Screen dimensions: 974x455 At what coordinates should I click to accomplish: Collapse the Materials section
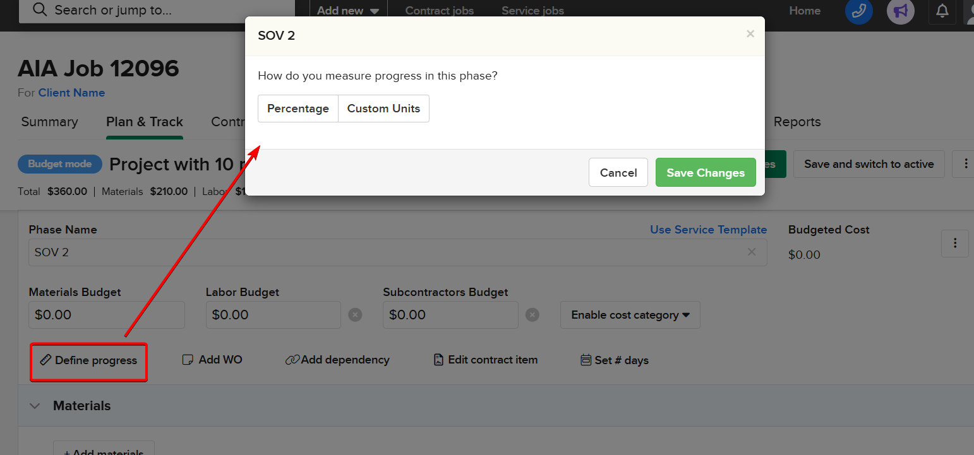pos(35,405)
